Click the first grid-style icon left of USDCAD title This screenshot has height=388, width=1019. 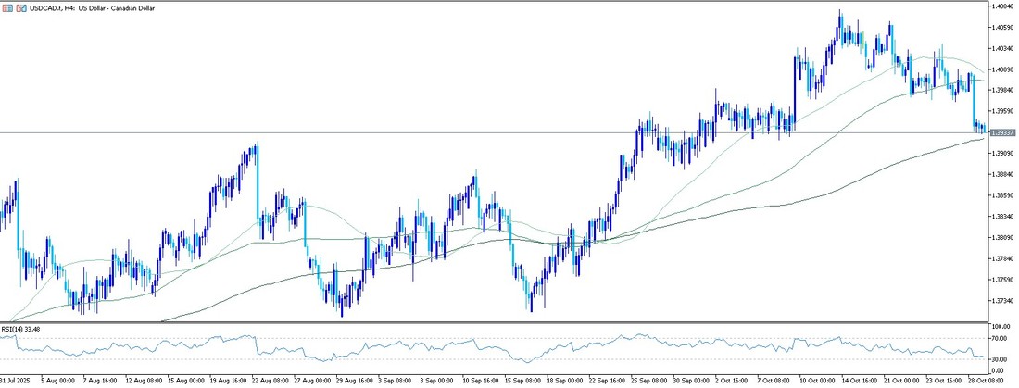coord(7,6)
